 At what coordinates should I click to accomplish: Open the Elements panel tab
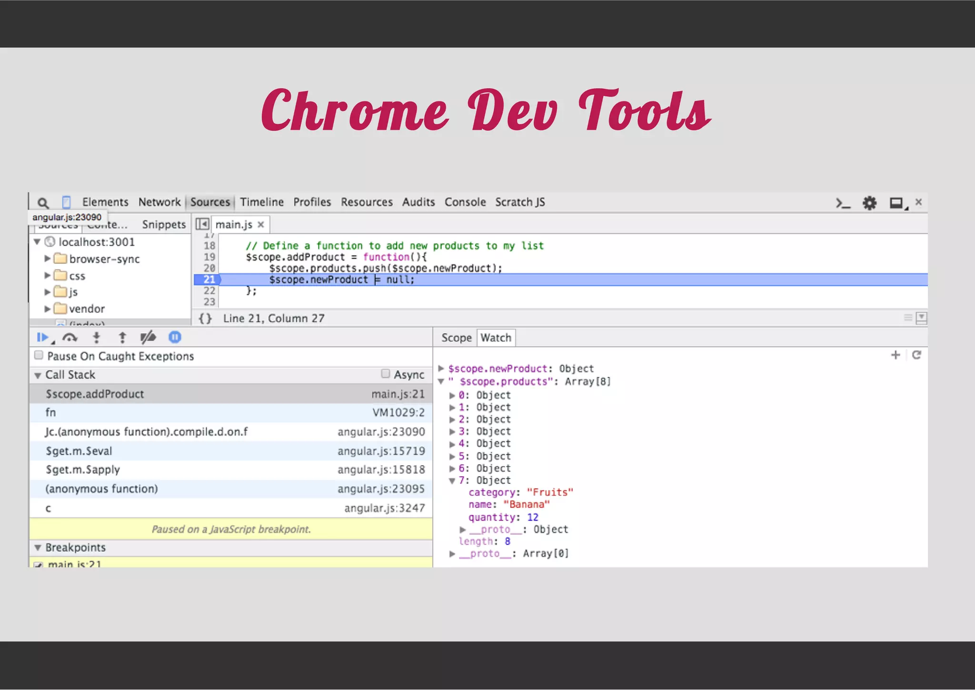[105, 202]
